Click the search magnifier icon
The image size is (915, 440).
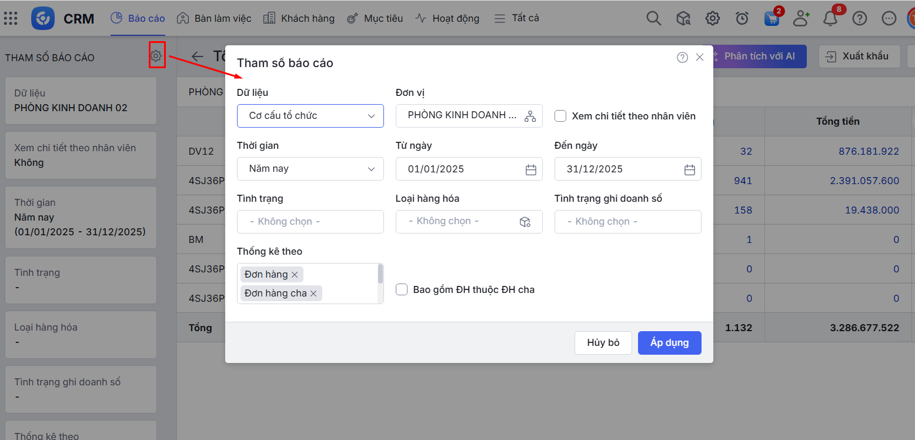pyautogui.click(x=653, y=18)
